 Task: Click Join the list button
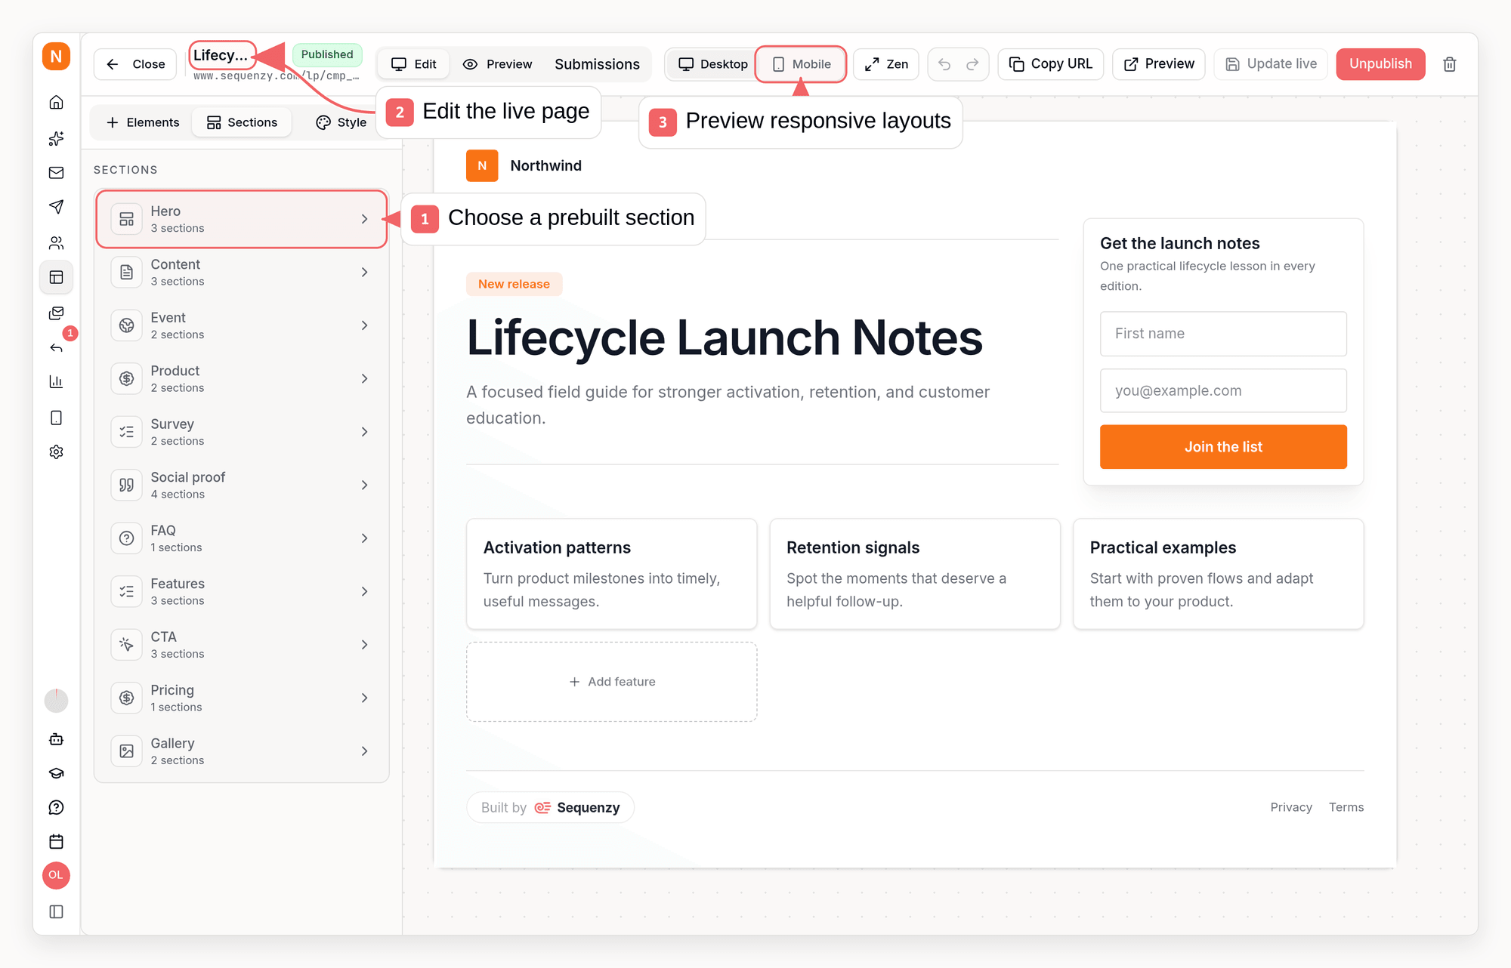1223,447
